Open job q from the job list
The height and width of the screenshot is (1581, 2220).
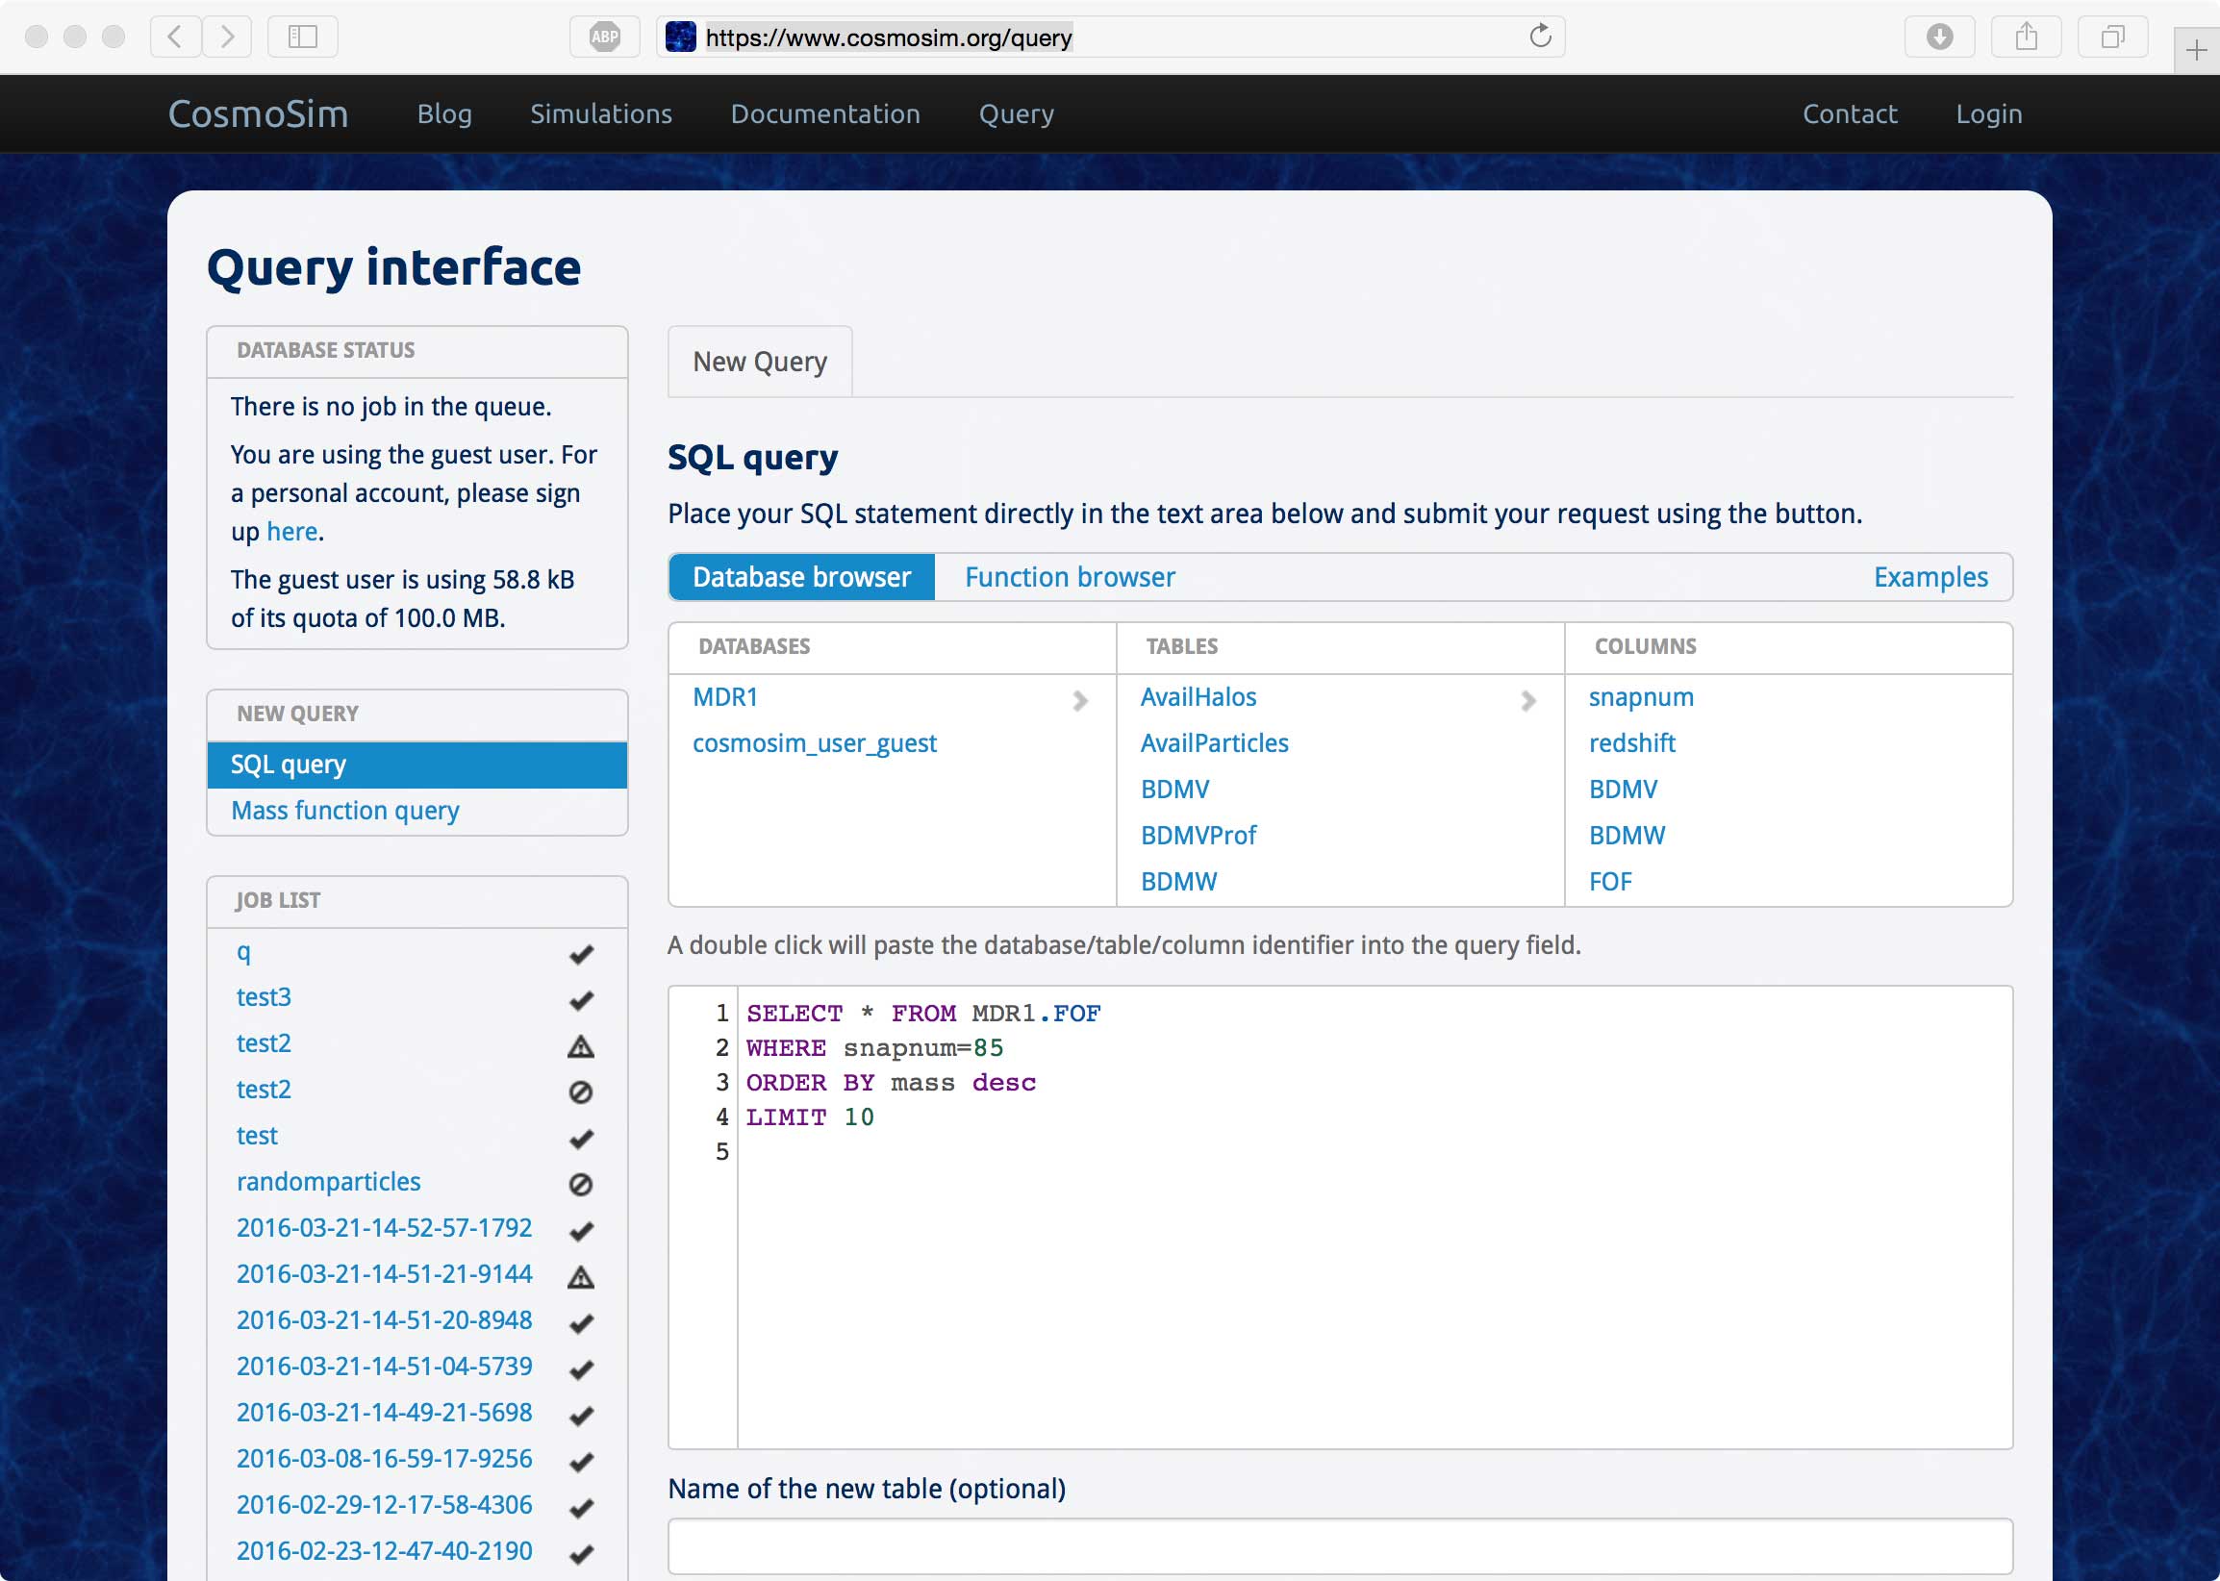point(243,951)
